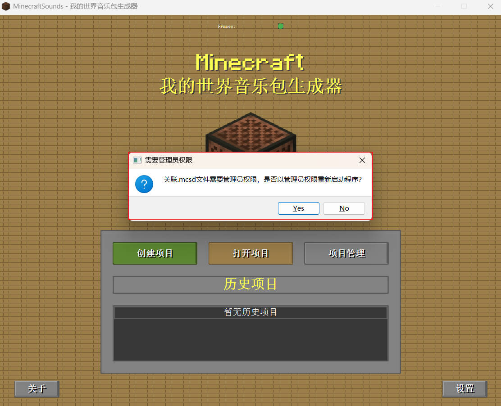This screenshot has width=501, height=406.
Task: Click the 历史项目 history header
Action: 250,284
